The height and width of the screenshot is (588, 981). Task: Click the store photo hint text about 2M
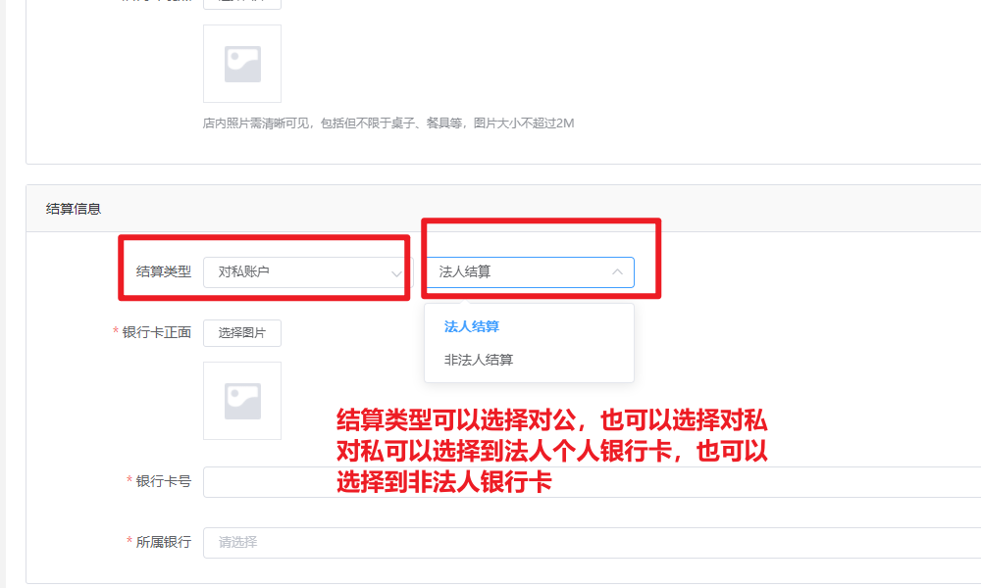388,123
